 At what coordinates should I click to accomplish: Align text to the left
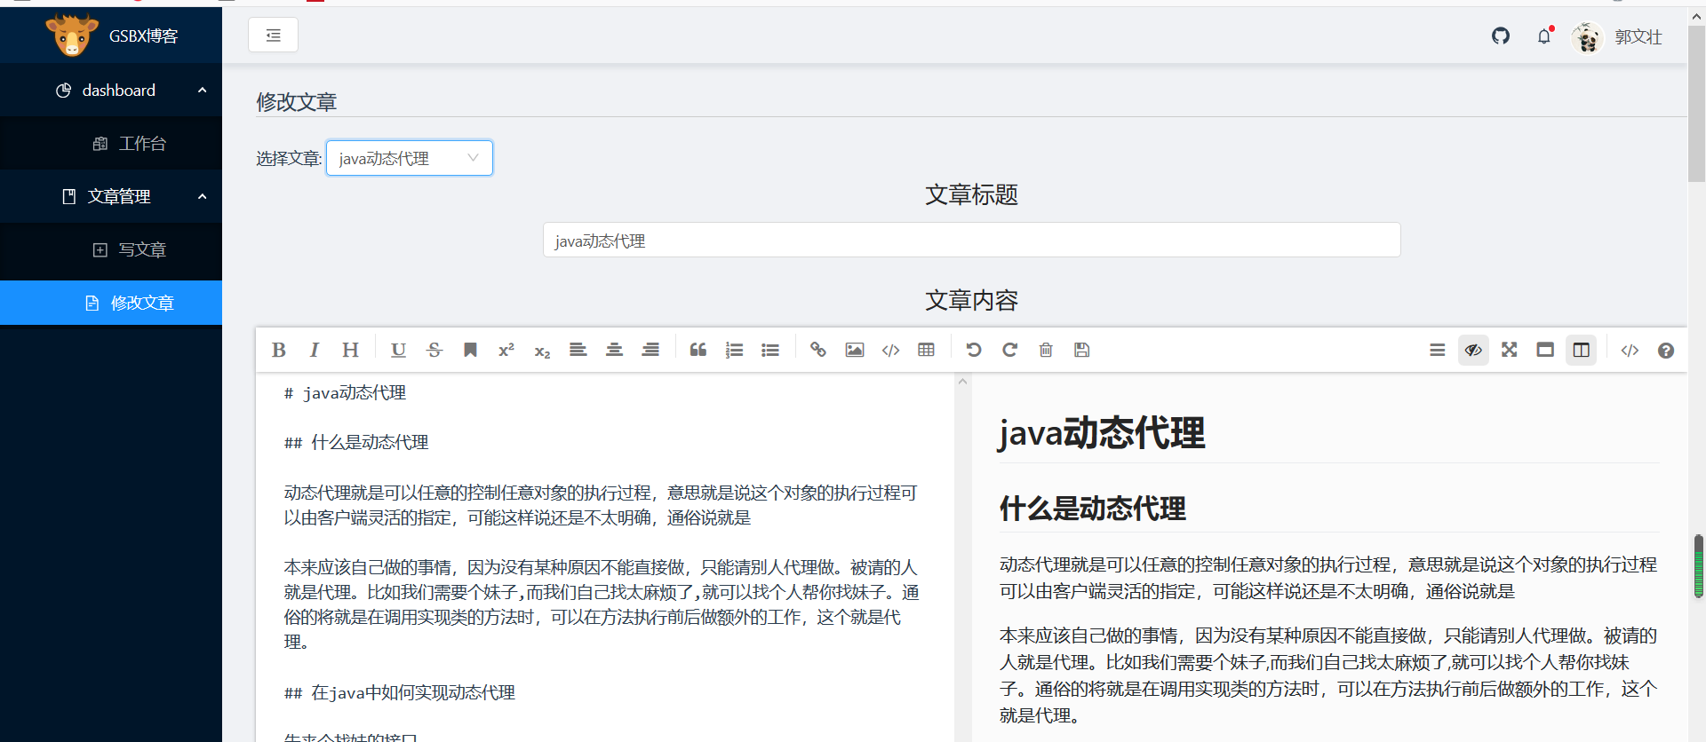[578, 350]
